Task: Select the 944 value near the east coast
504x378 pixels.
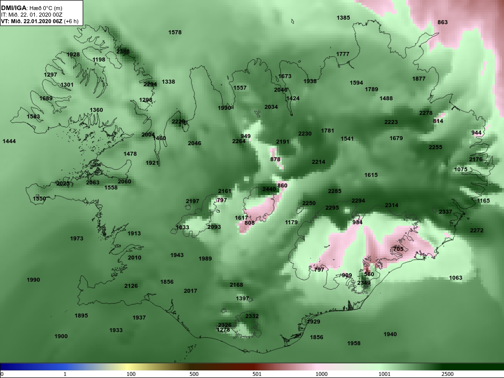Action: [x=476, y=133]
